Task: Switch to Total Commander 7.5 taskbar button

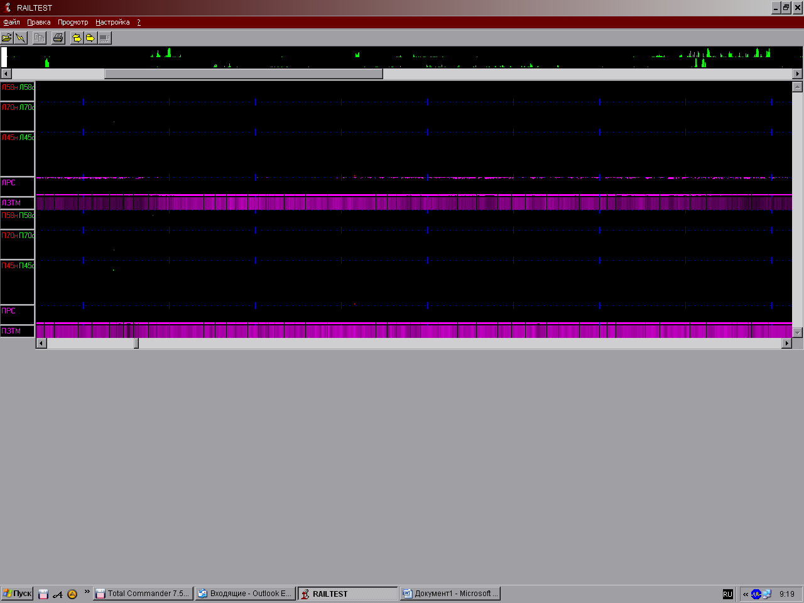Action: pos(143,594)
